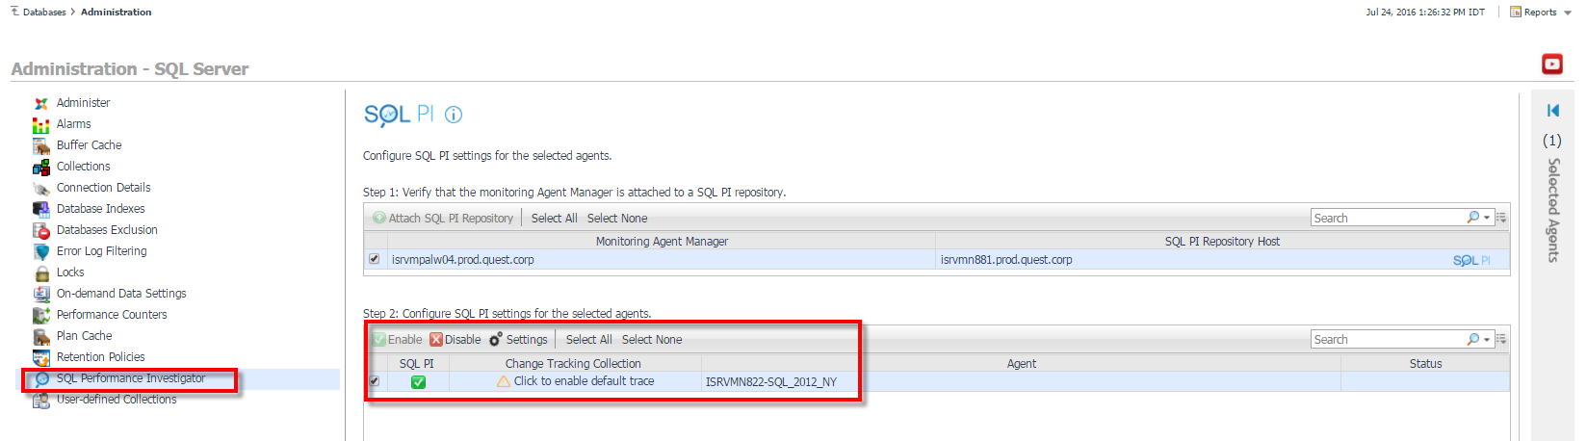Click Select All in Step 2 toolbar

pyautogui.click(x=588, y=340)
